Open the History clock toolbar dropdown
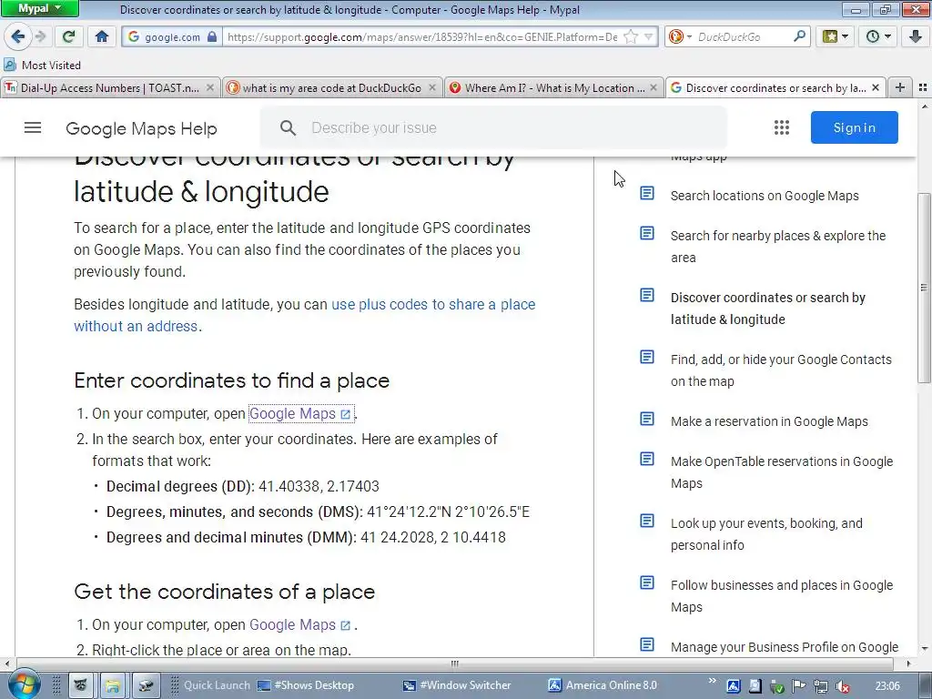 878,36
